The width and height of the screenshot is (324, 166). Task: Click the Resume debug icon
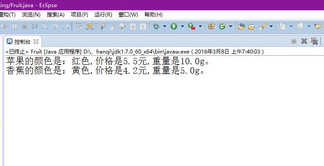click(4, 26)
